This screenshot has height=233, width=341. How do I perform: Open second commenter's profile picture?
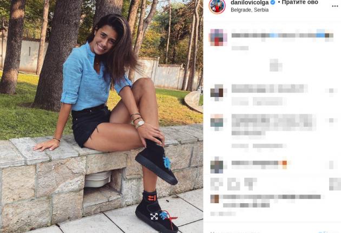[217, 93]
